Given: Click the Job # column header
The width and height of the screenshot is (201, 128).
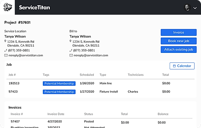Looking at the screenshot, I should point(12,75).
